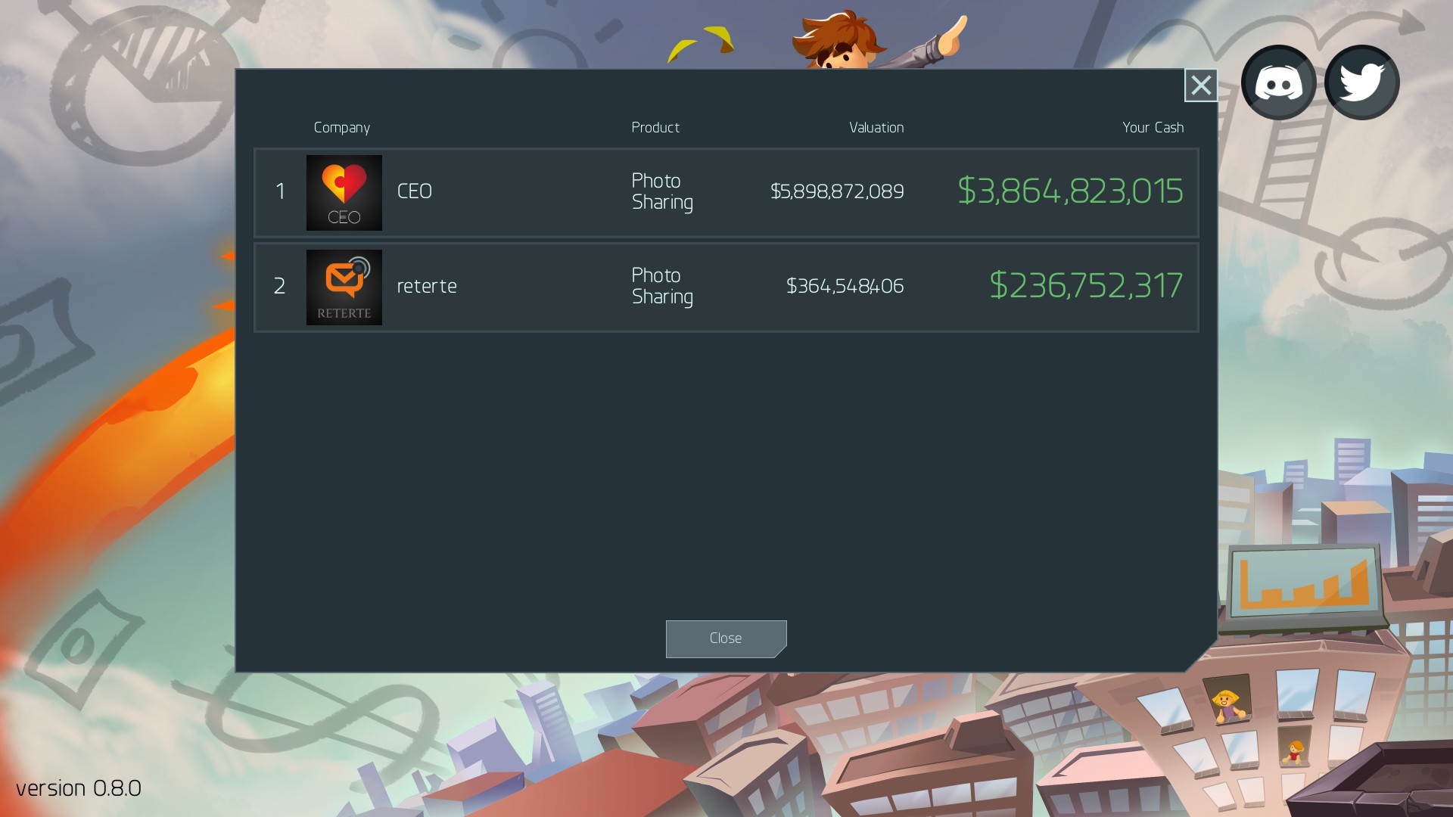Open the Twitter bird icon
1453x817 pixels.
click(1361, 82)
